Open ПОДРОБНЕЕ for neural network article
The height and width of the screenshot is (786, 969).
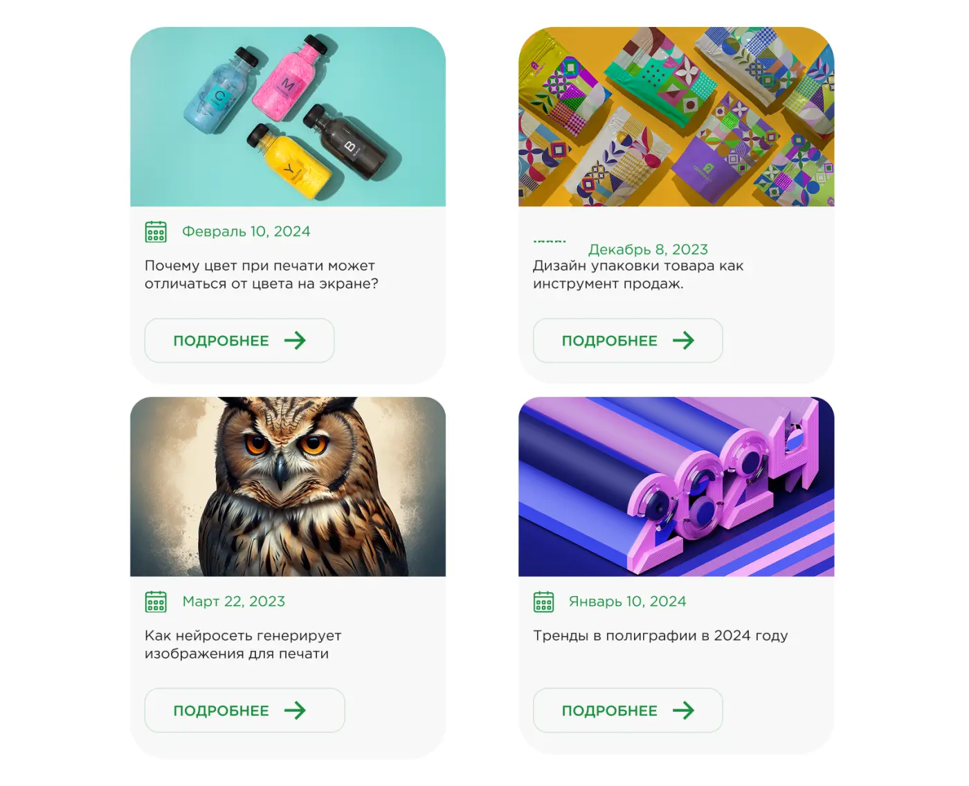tap(244, 710)
